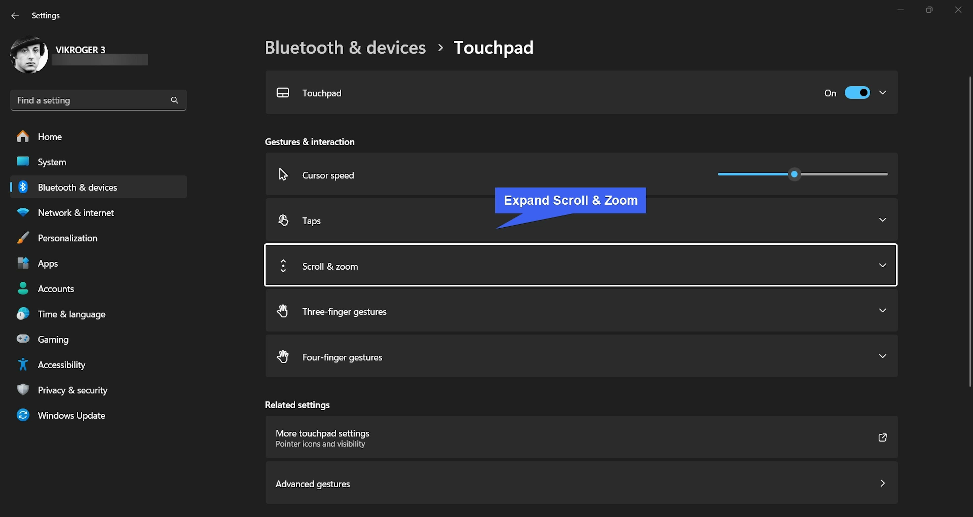Click the Home house icon
Viewport: 973px width, 517px height.
23,136
